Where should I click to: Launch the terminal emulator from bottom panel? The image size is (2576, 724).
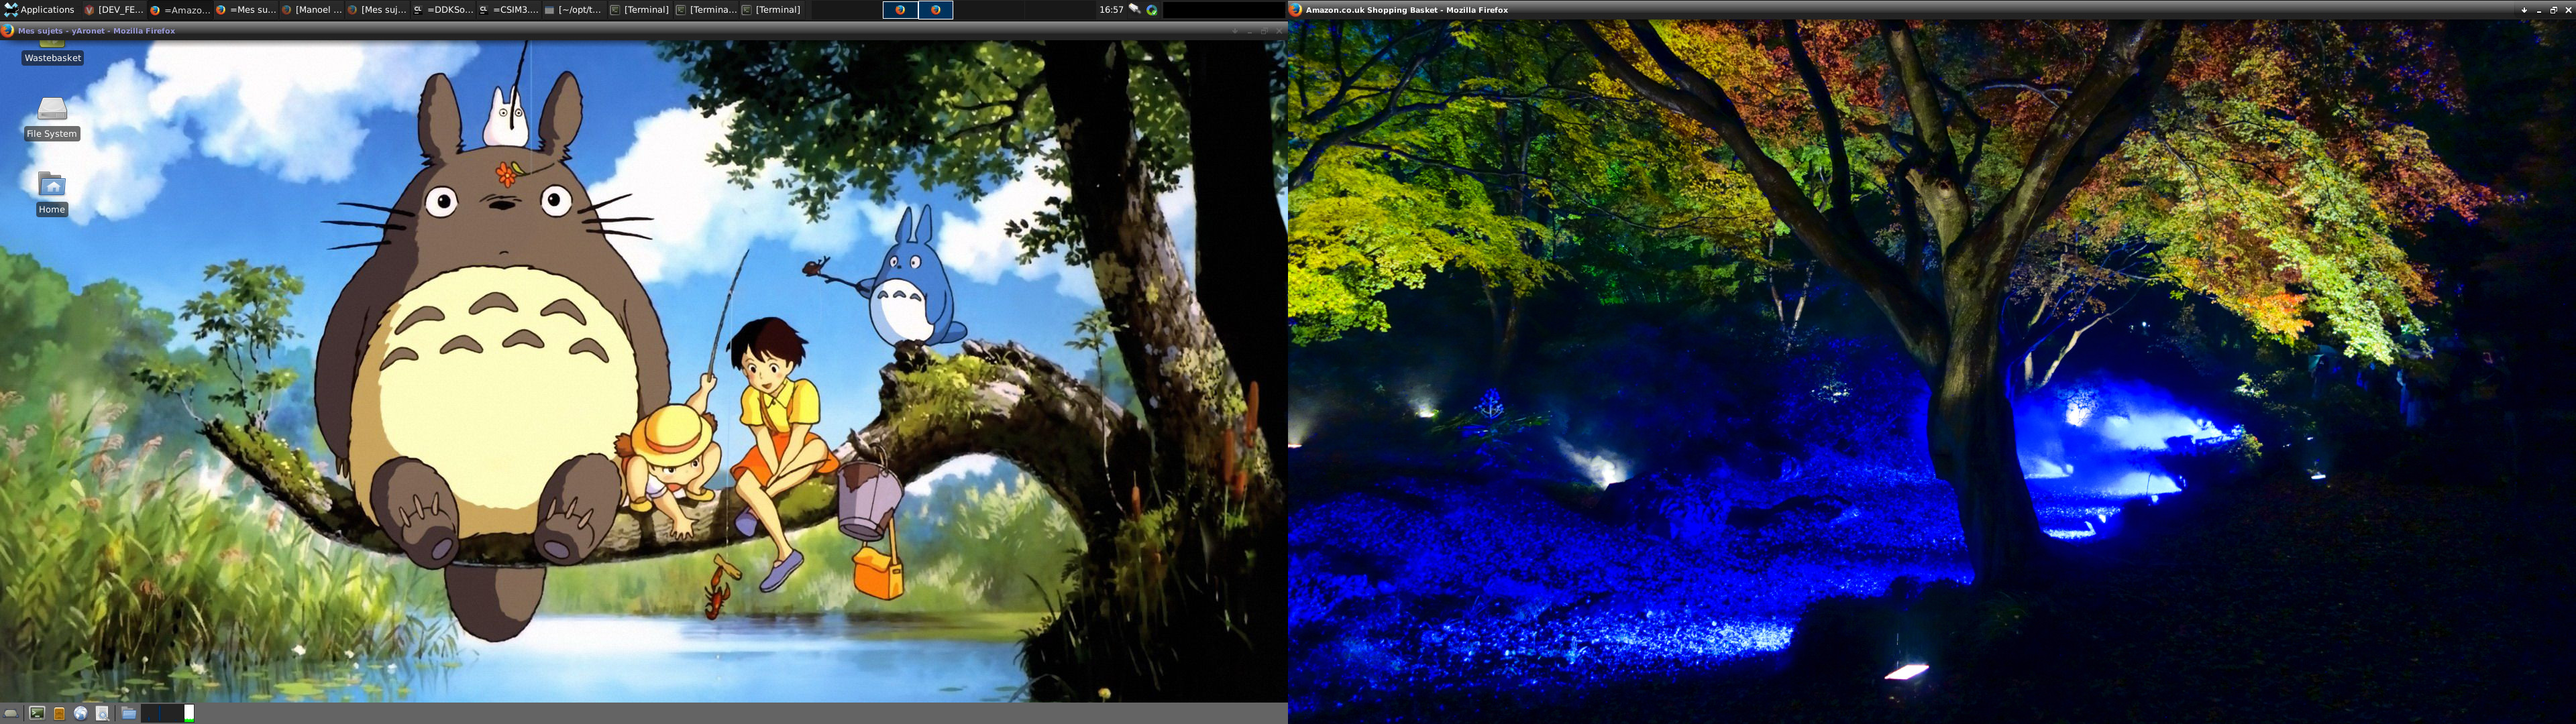click(x=37, y=713)
